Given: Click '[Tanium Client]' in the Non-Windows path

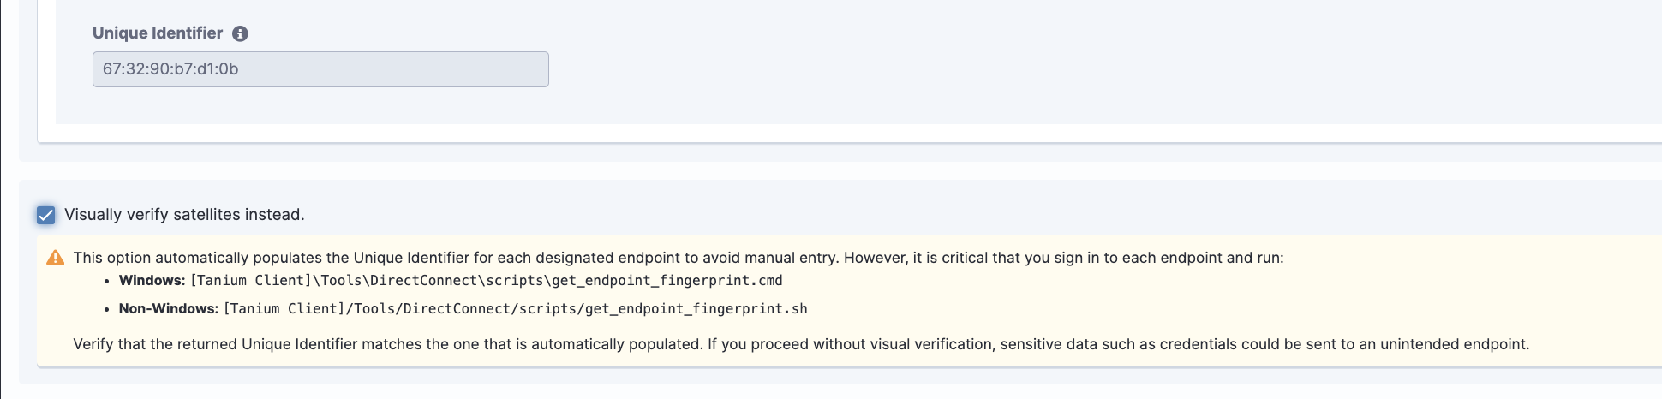Looking at the screenshot, I should coord(285,309).
